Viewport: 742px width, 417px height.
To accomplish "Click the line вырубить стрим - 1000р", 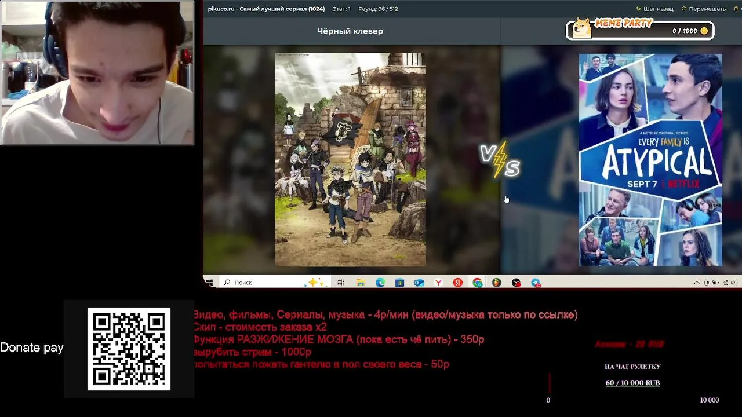I will tap(252, 352).
